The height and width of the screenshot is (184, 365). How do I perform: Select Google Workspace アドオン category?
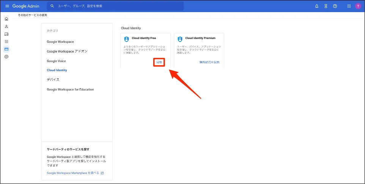pyautogui.click(x=67, y=51)
